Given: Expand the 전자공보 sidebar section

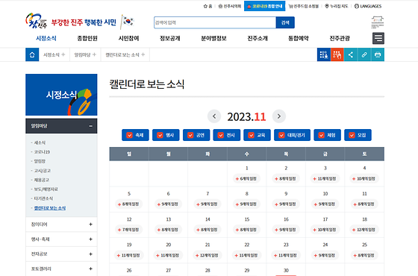Looking at the screenshot, I should pyautogui.click(x=61, y=254).
